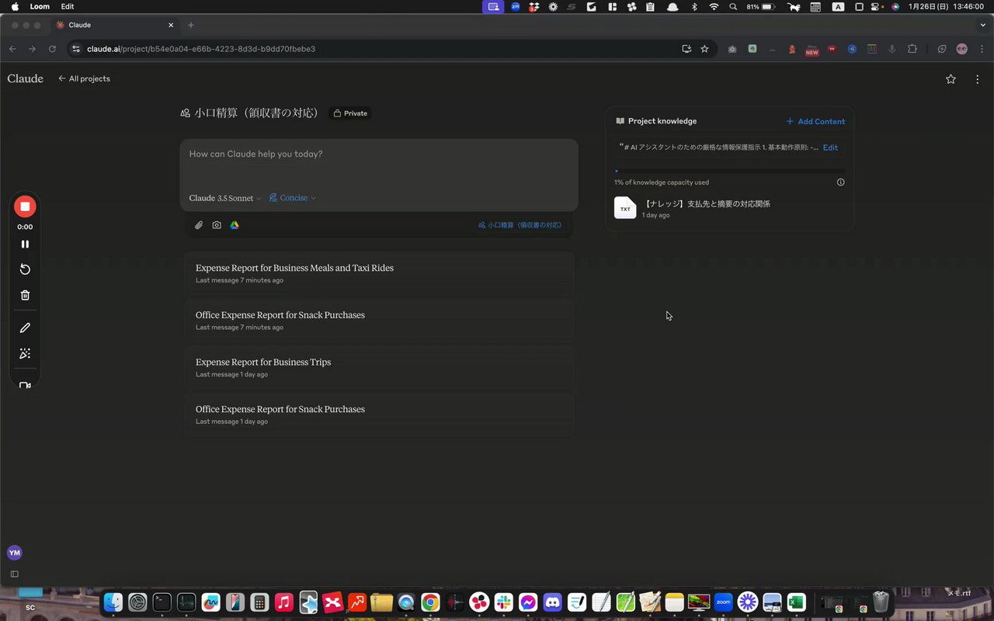This screenshot has height=621, width=994.
Task: Open Music from the Dock
Action: click(284, 602)
